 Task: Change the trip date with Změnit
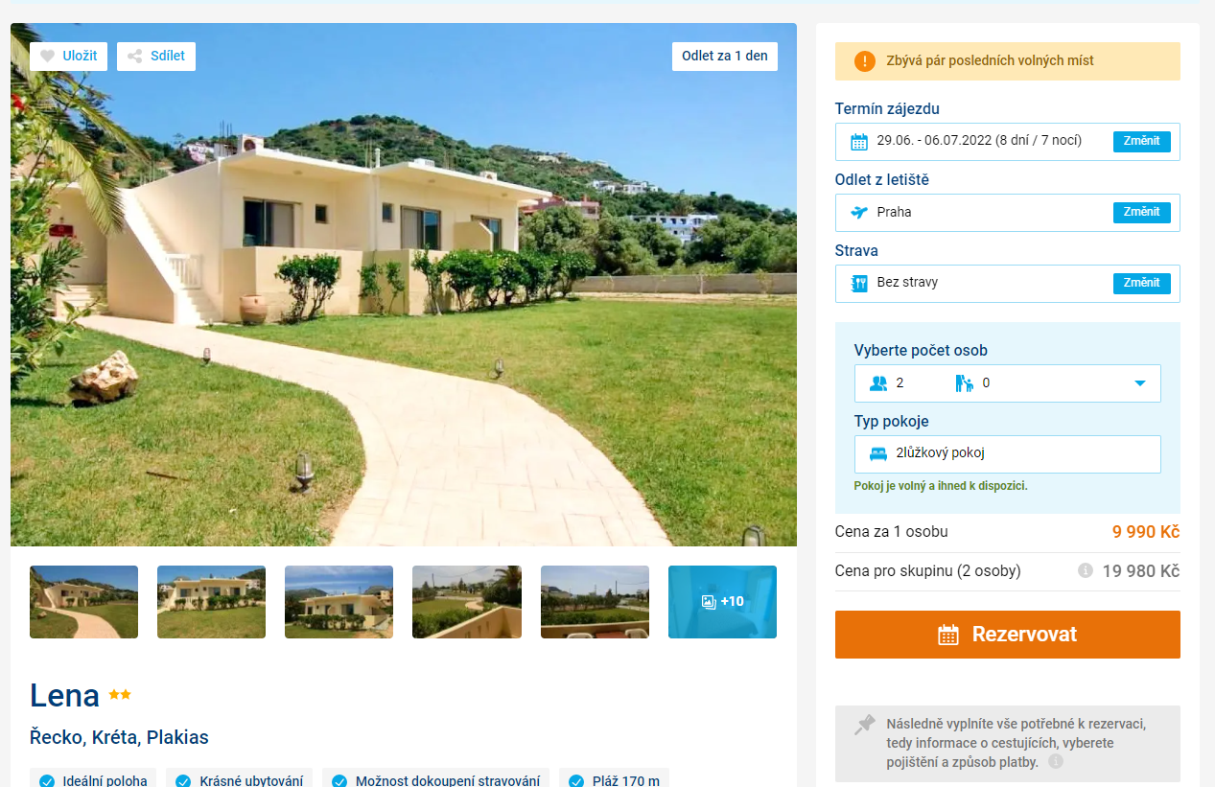point(1142,142)
